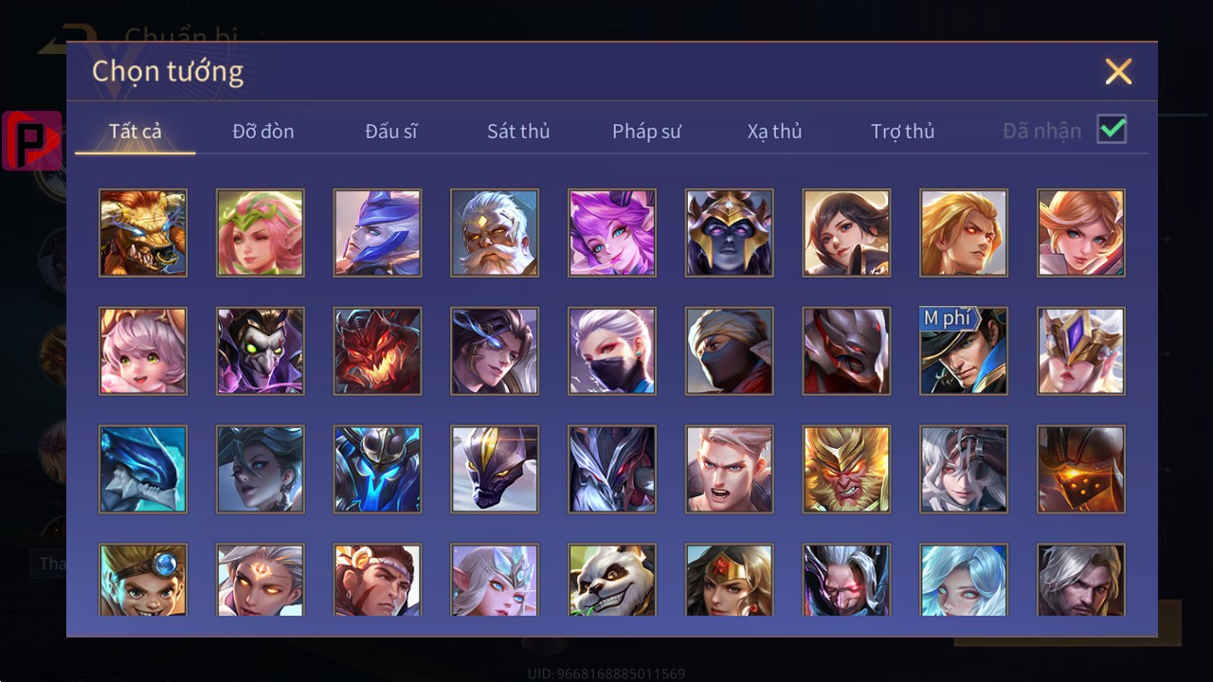Pick the pink-haired cat-ear girl hero
This screenshot has height=682, width=1213.
click(x=143, y=351)
